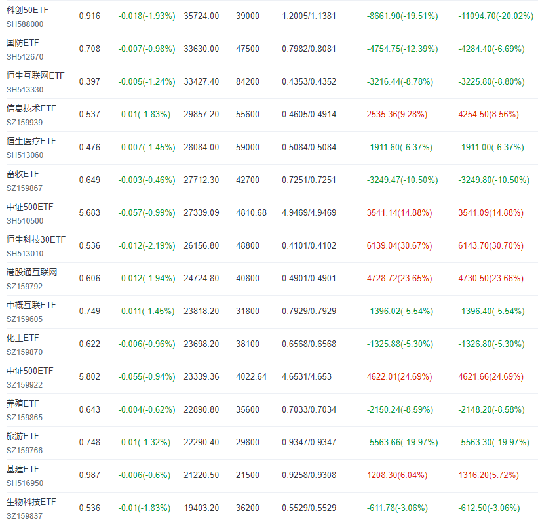The image size is (538, 524).
Task: Click loss -5563.66(-19.97%)
Action: tap(402, 442)
